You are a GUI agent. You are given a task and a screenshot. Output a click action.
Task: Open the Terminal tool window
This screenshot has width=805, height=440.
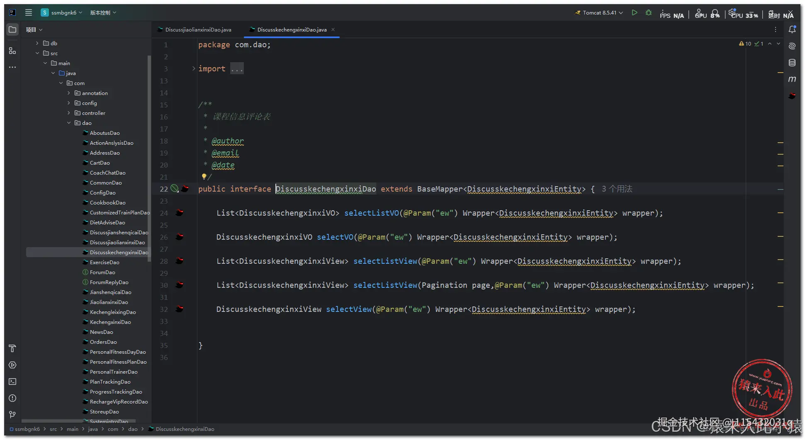click(12, 382)
